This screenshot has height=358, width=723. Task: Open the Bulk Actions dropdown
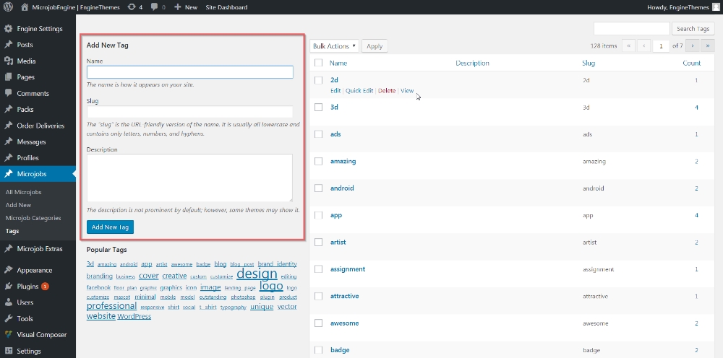click(335, 46)
